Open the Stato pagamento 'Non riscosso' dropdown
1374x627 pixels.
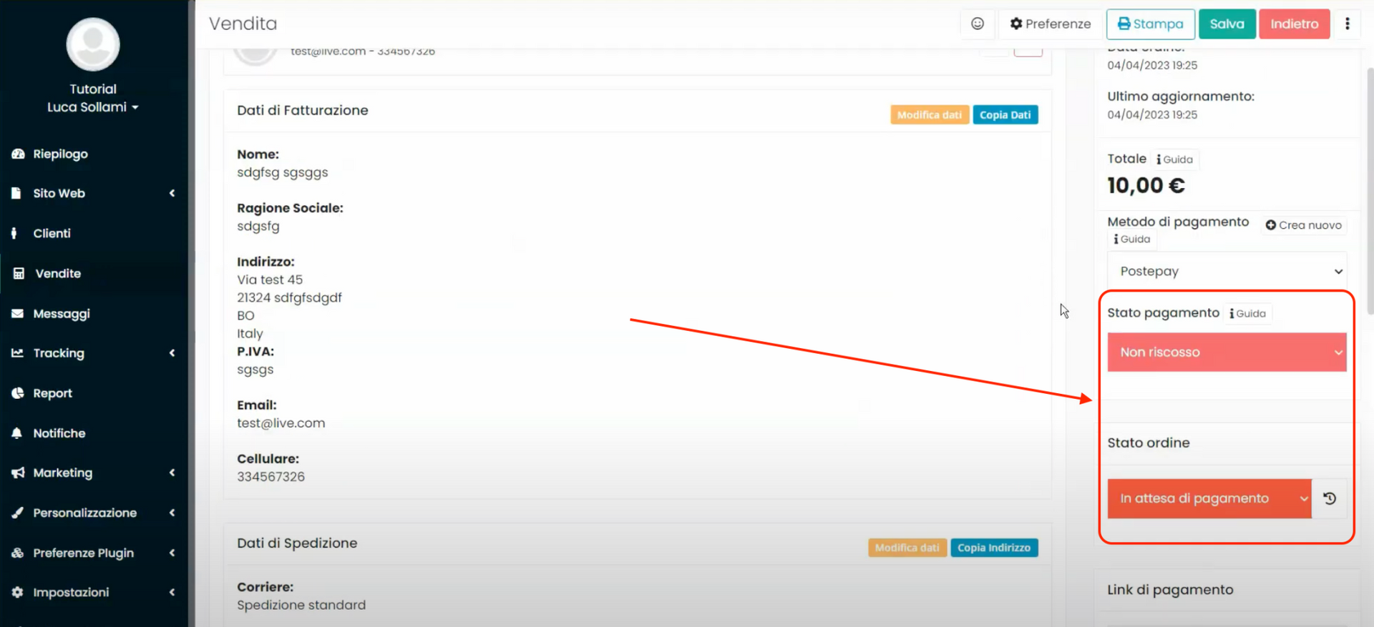(1227, 352)
